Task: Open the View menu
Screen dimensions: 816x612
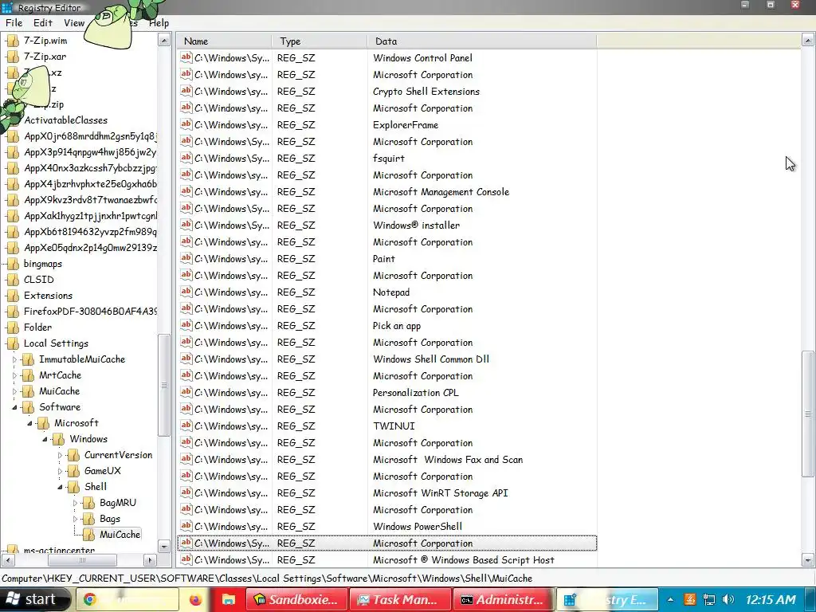Action: (x=74, y=23)
